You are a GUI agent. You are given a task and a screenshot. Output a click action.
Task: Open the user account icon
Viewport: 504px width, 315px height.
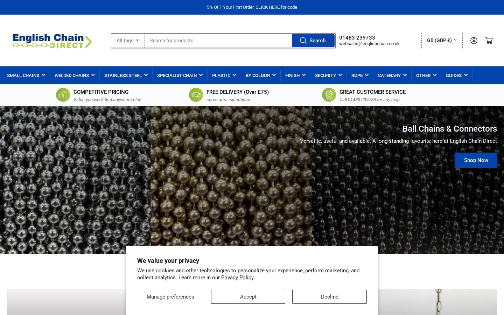pos(474,41)
